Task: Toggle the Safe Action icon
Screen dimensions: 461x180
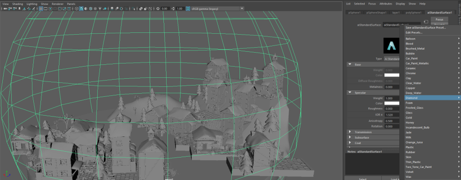Action: (64, 9)
